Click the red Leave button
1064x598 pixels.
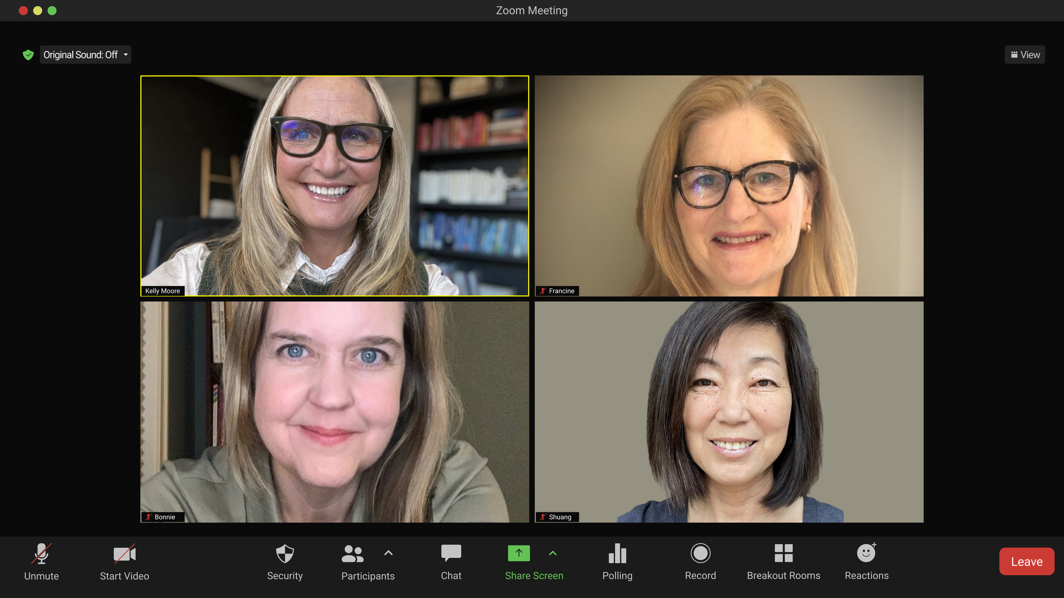1026,561
